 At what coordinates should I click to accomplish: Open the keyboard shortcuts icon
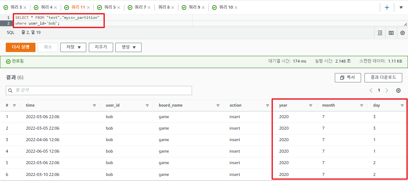391,33
